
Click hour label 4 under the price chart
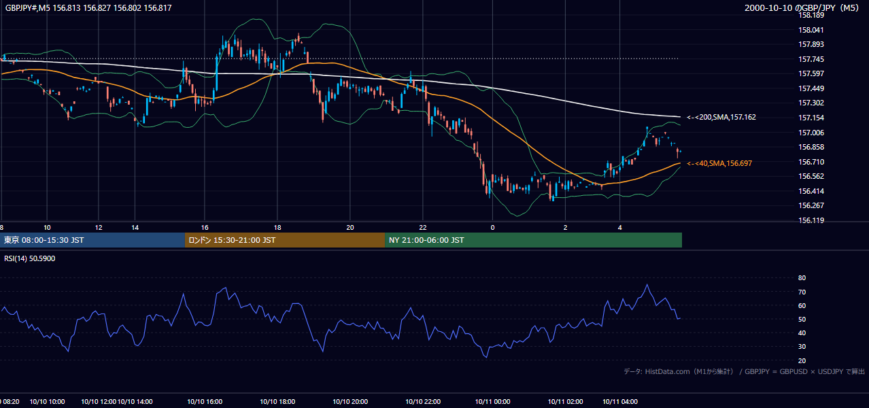pos(619,227)
